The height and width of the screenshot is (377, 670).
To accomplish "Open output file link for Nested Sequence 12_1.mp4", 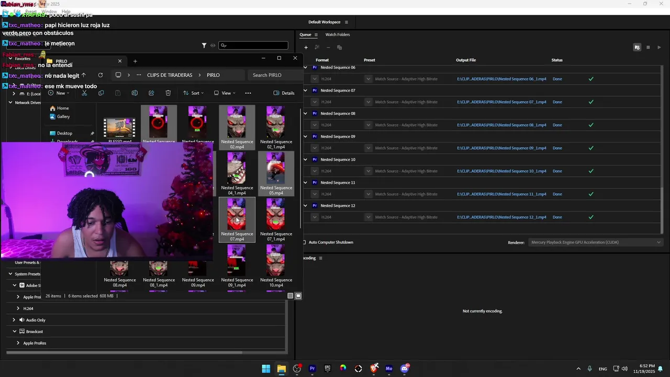I will pos(501,217).
